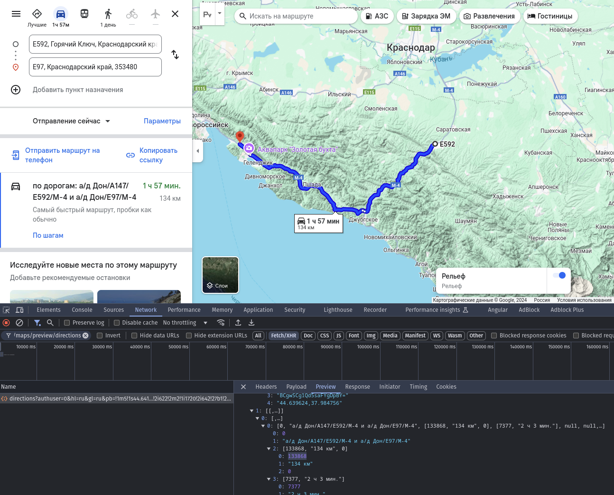Select flights travel mode
Image resolution: width=614 pixels, height=495 pixels.
156,14
